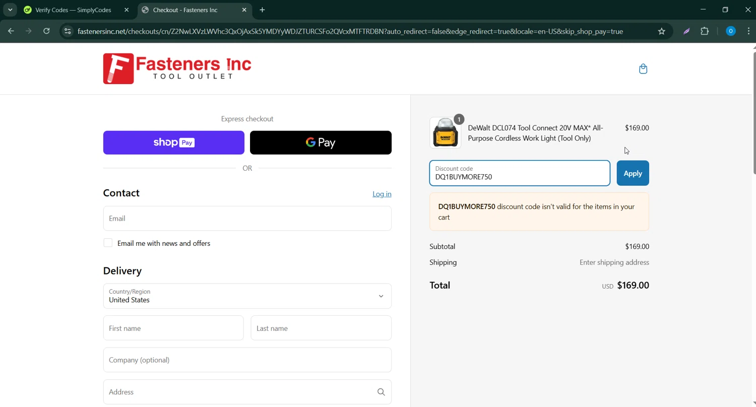The width and height of the screenshot is (756, 407).
Task: Go back to the previous page
Action: click(x=11, y=31)
